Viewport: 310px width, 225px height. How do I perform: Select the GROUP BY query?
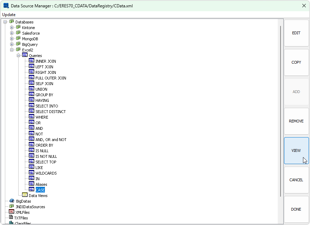tap(44, 95)
